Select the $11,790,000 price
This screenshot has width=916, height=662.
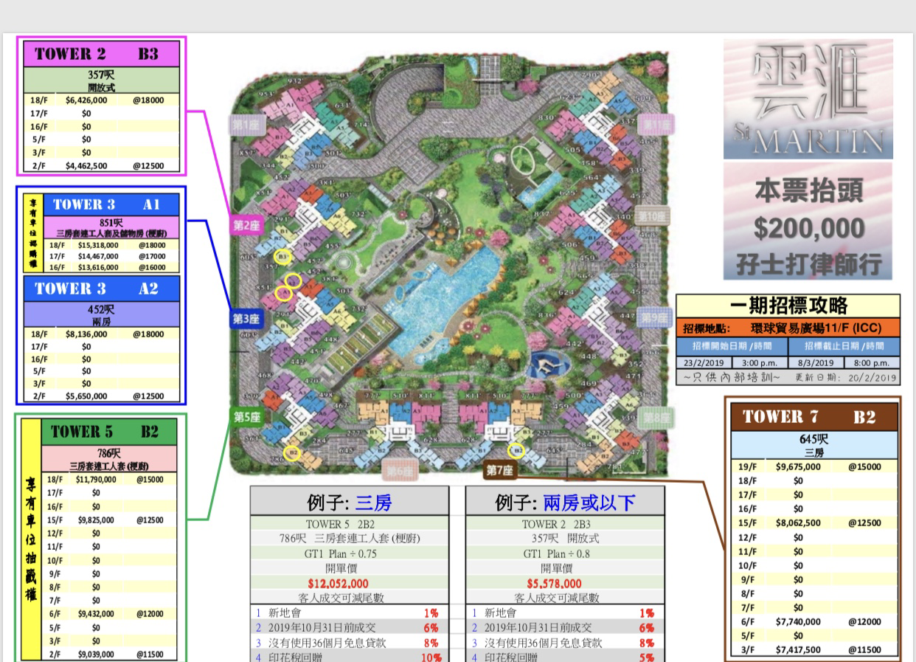click(97, 479)
